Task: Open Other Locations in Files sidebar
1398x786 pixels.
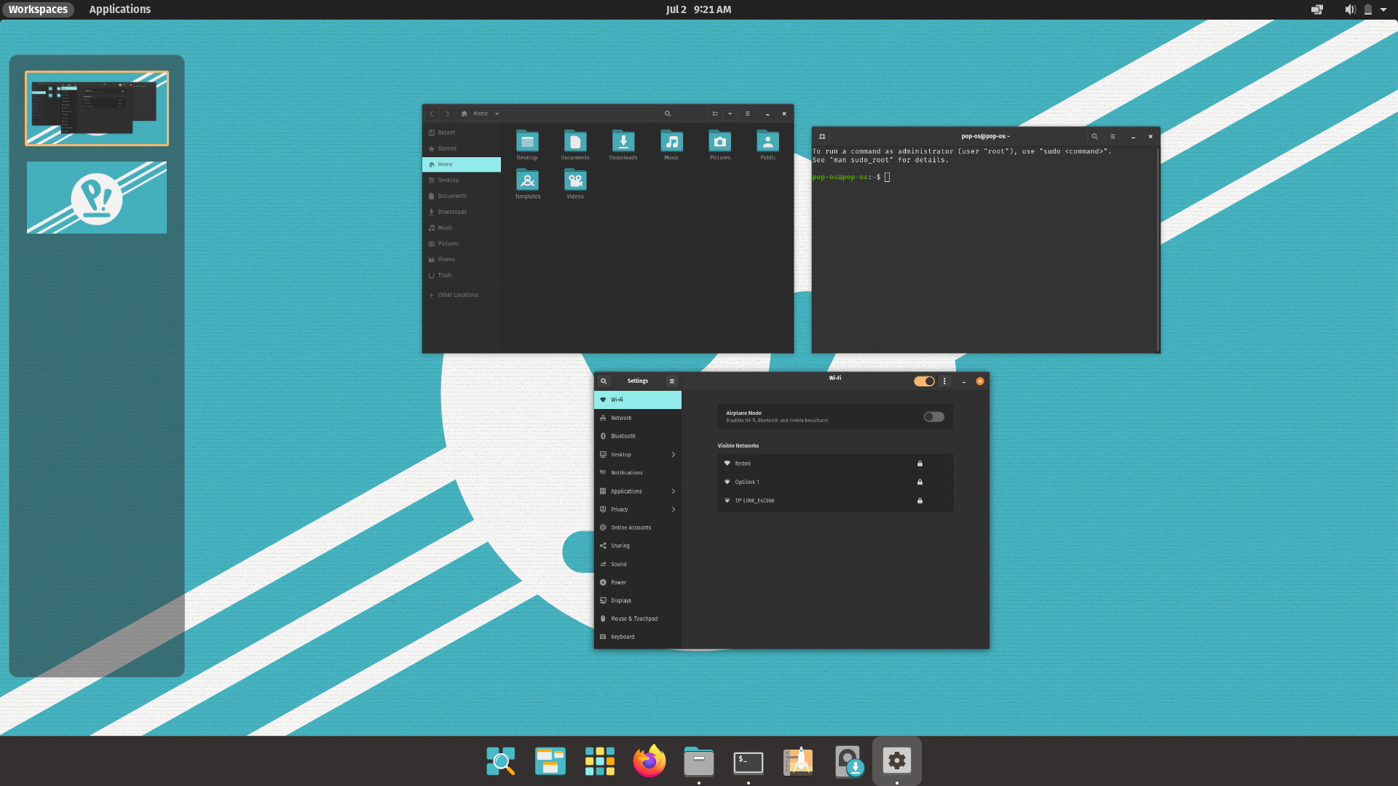Action: coord(458,294)
